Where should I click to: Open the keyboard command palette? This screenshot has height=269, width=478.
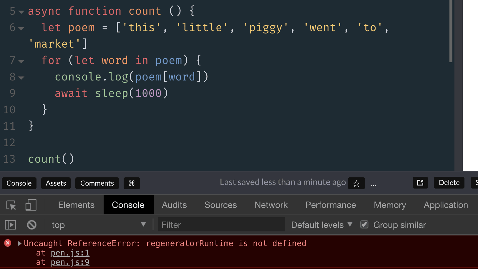(x=132, y=183)
